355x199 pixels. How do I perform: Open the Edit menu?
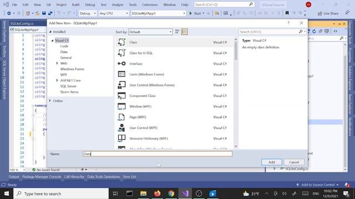pyautogui.click(x=26, y=4)
